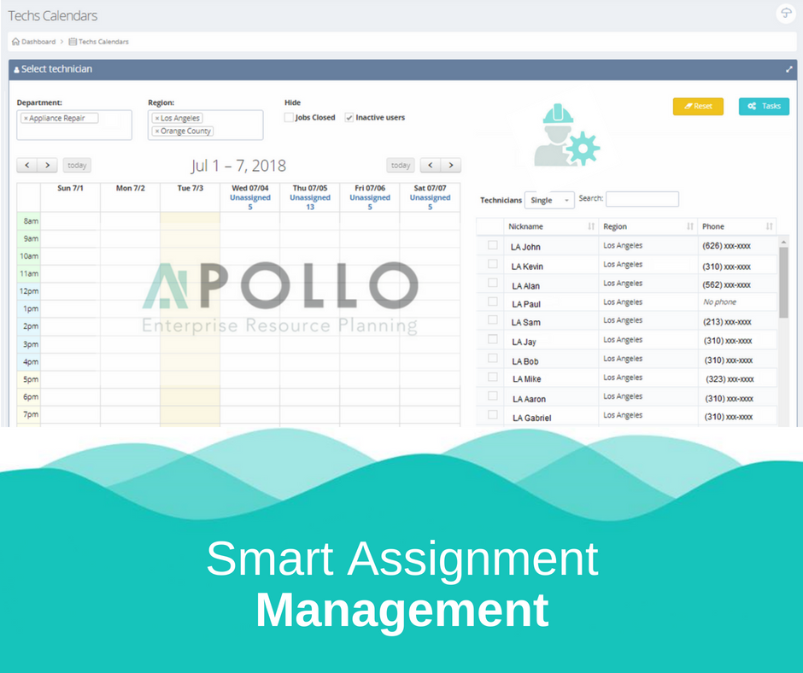Click LA Gabriel nickname in technician table
The height and width of the screenshot is (673, 803).
pos(532,418)
